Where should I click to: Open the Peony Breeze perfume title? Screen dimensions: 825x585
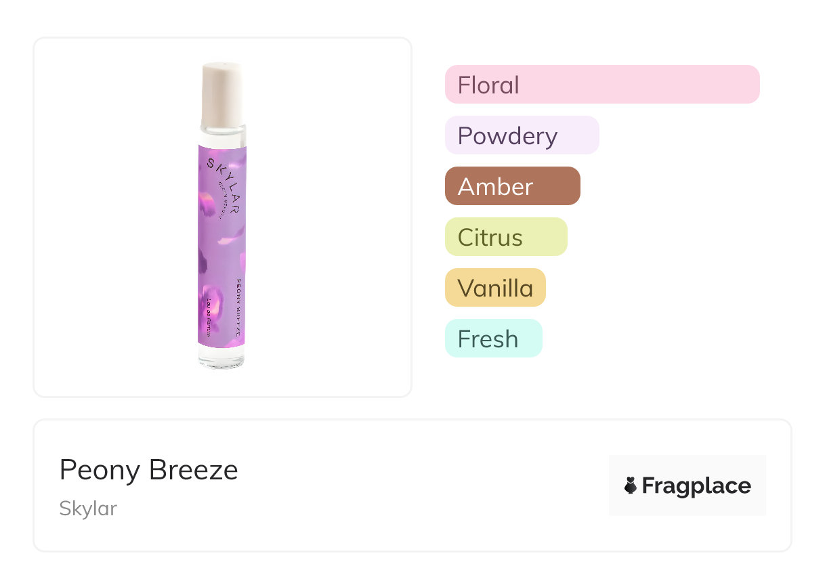pos(148,470)
